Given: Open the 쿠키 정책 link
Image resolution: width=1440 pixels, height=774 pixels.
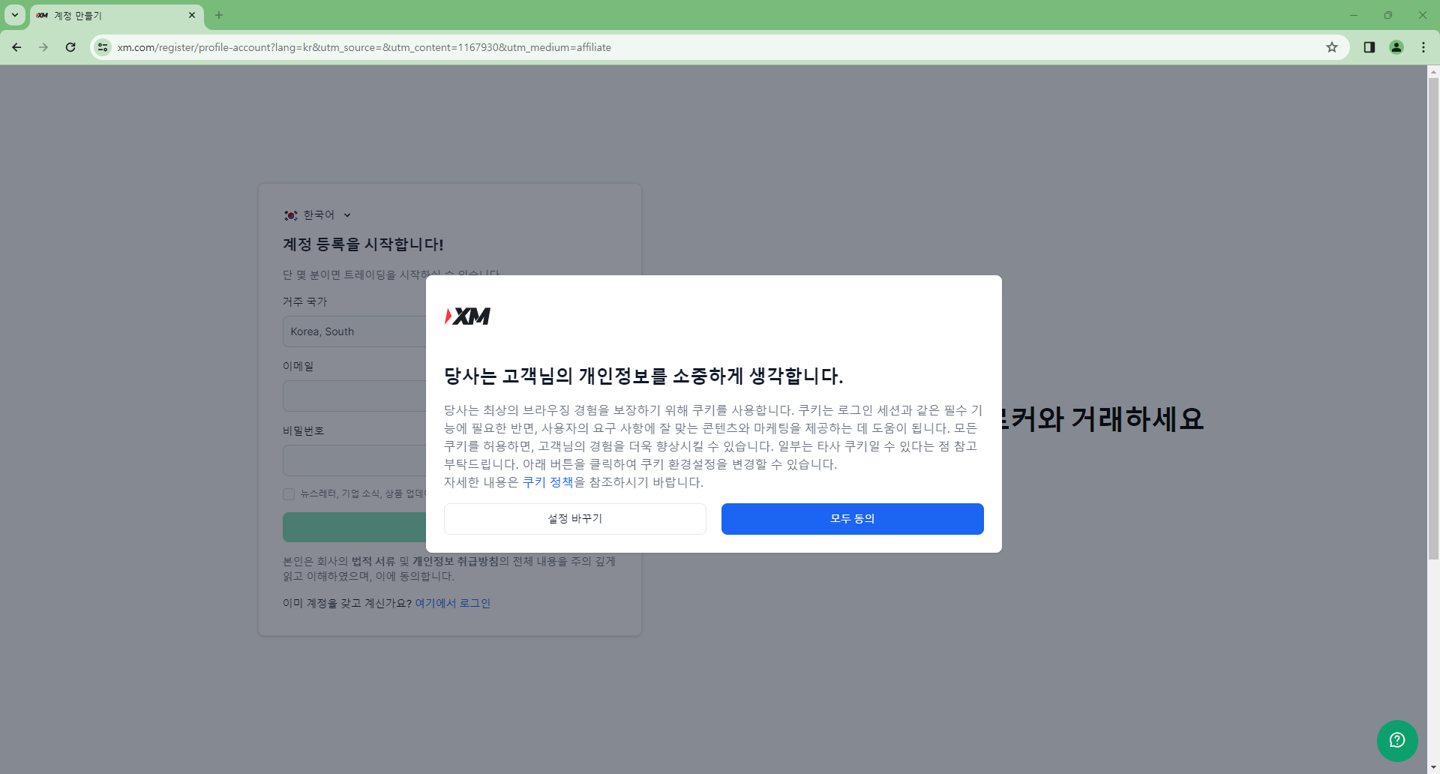Looking at the screenshot, I should tap(549, 482).
